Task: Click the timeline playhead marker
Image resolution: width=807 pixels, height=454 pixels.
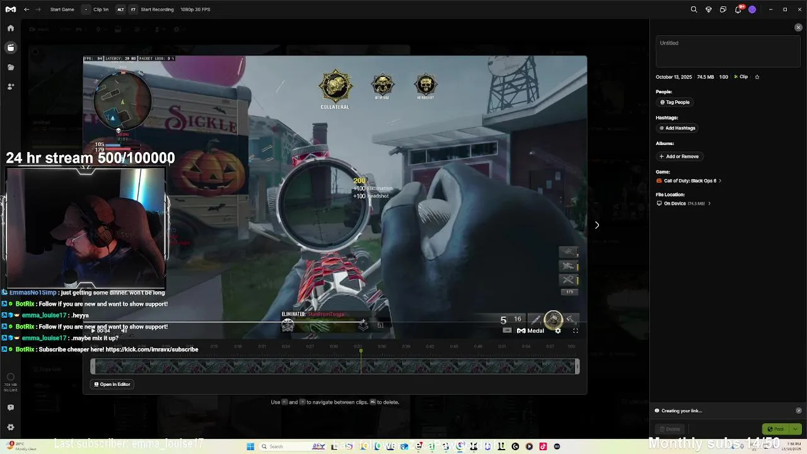Action: click(361, 351)
